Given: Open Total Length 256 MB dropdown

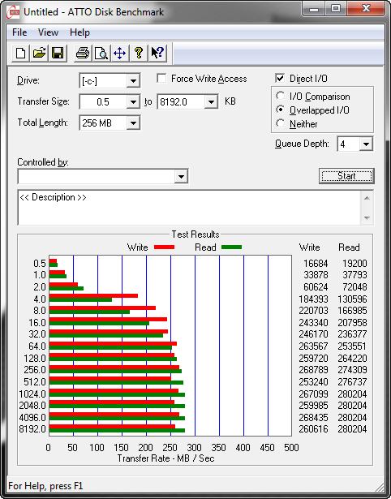Looking at the screenshot, I should point(133,123).
